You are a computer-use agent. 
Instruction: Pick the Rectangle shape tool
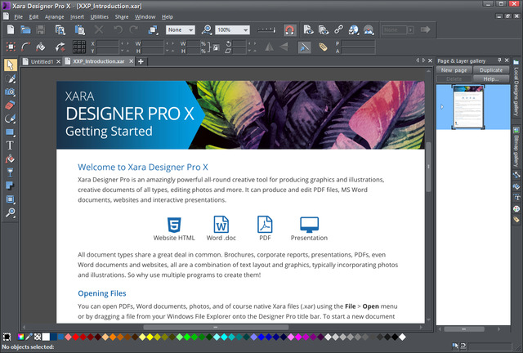click(10, 132)
